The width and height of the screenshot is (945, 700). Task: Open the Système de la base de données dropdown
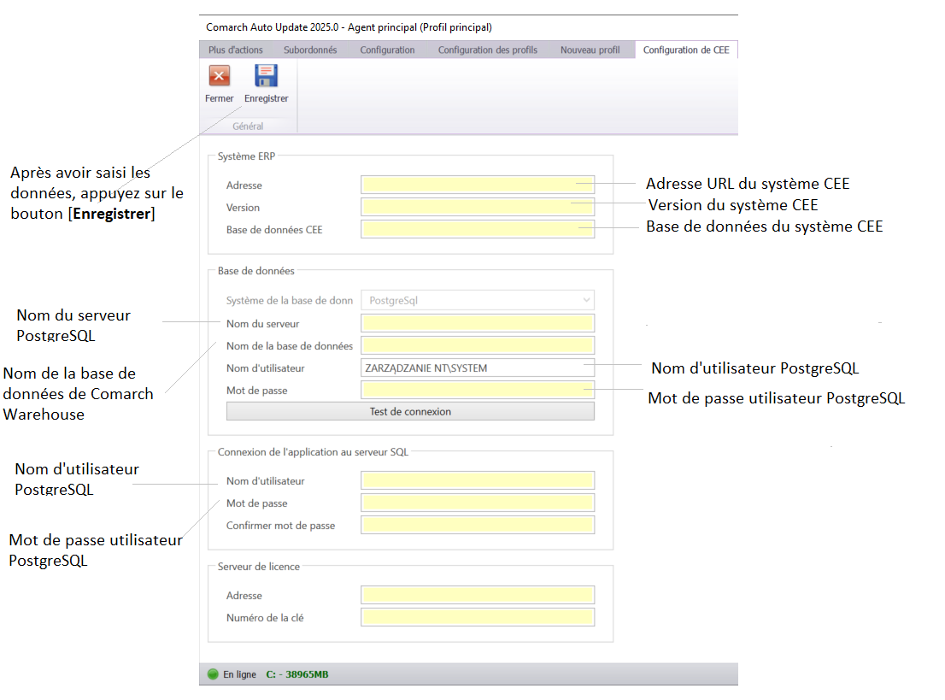478,300
